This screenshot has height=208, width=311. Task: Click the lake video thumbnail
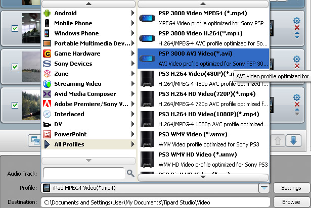pos(31,67)
